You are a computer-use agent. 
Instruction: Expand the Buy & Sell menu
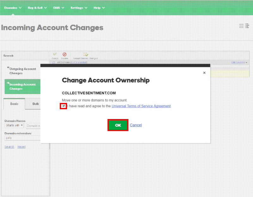[x=37, y=8]
